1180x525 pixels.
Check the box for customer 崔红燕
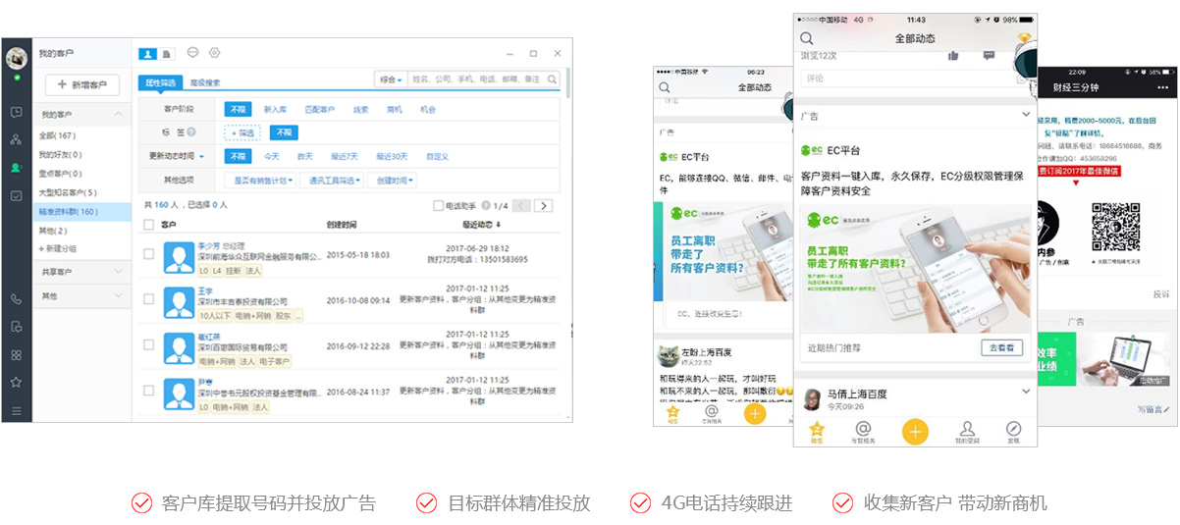148,346
